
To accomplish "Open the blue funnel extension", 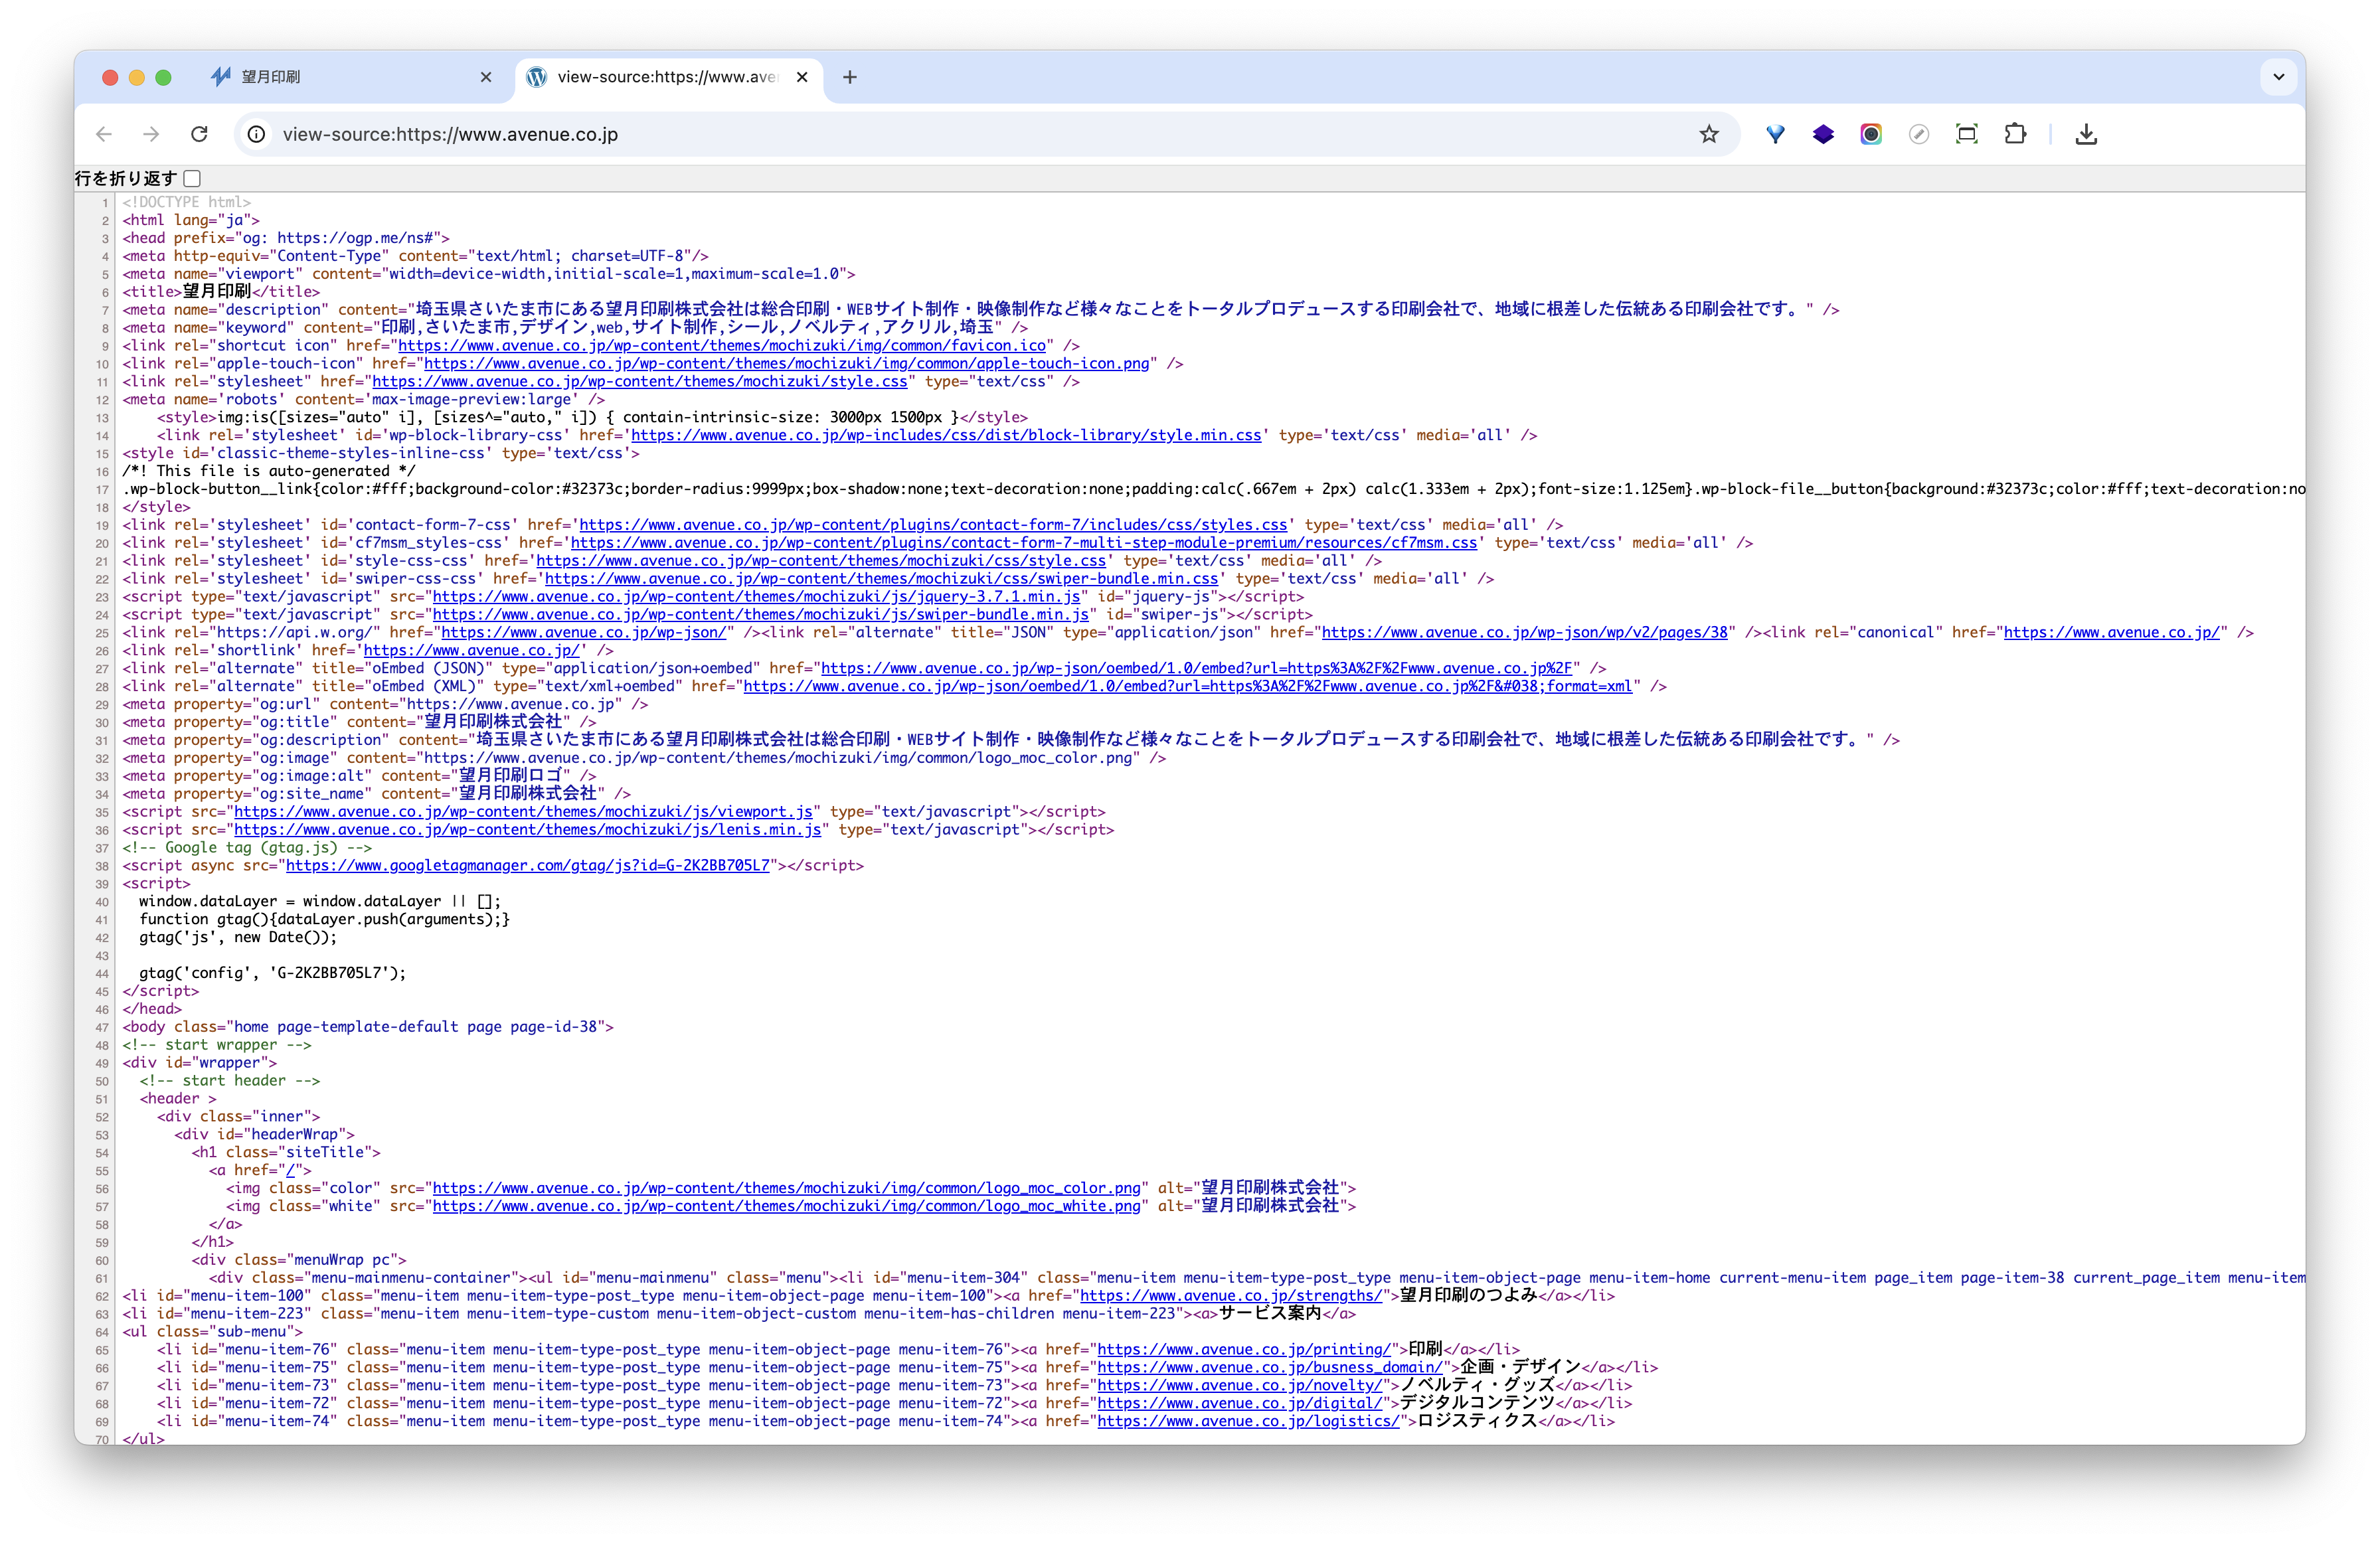I will (x=1775, y=134).
